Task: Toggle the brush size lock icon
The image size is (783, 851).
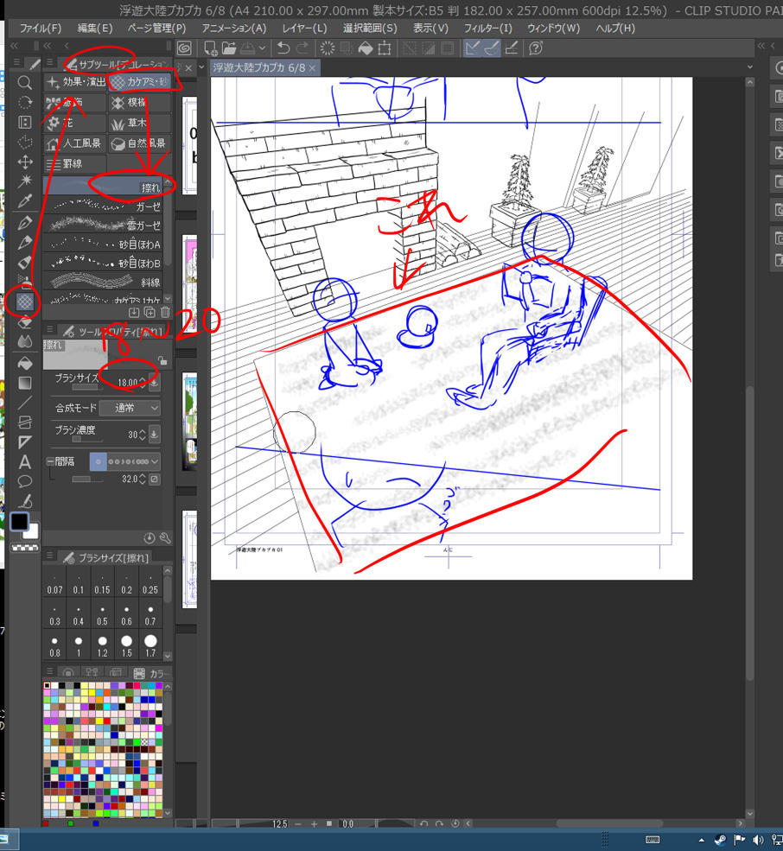Action: click(161, 362)
